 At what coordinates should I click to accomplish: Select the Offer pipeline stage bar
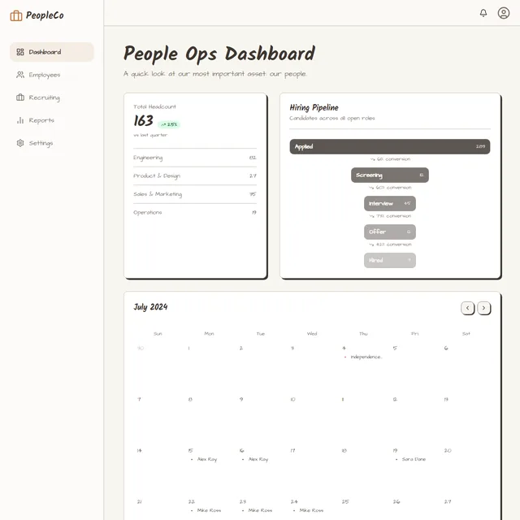[x=390, y=232]
